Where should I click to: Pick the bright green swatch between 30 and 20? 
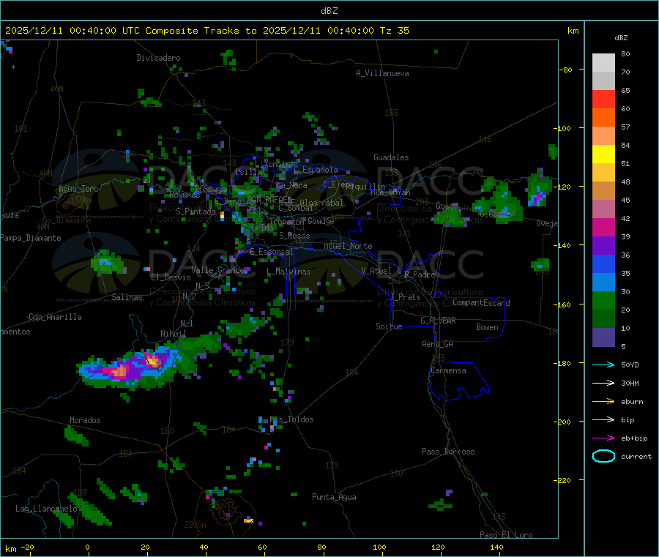603,300
